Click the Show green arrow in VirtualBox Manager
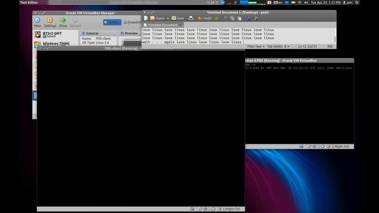379x213 pixels. pyautogui.click(x=63, y=22)
